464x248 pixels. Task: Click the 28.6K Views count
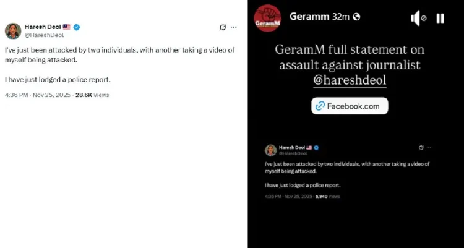(92, 95)
